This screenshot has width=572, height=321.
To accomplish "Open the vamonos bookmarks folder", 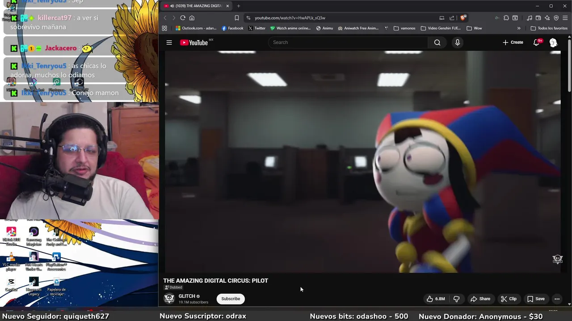I will [404, 28].
